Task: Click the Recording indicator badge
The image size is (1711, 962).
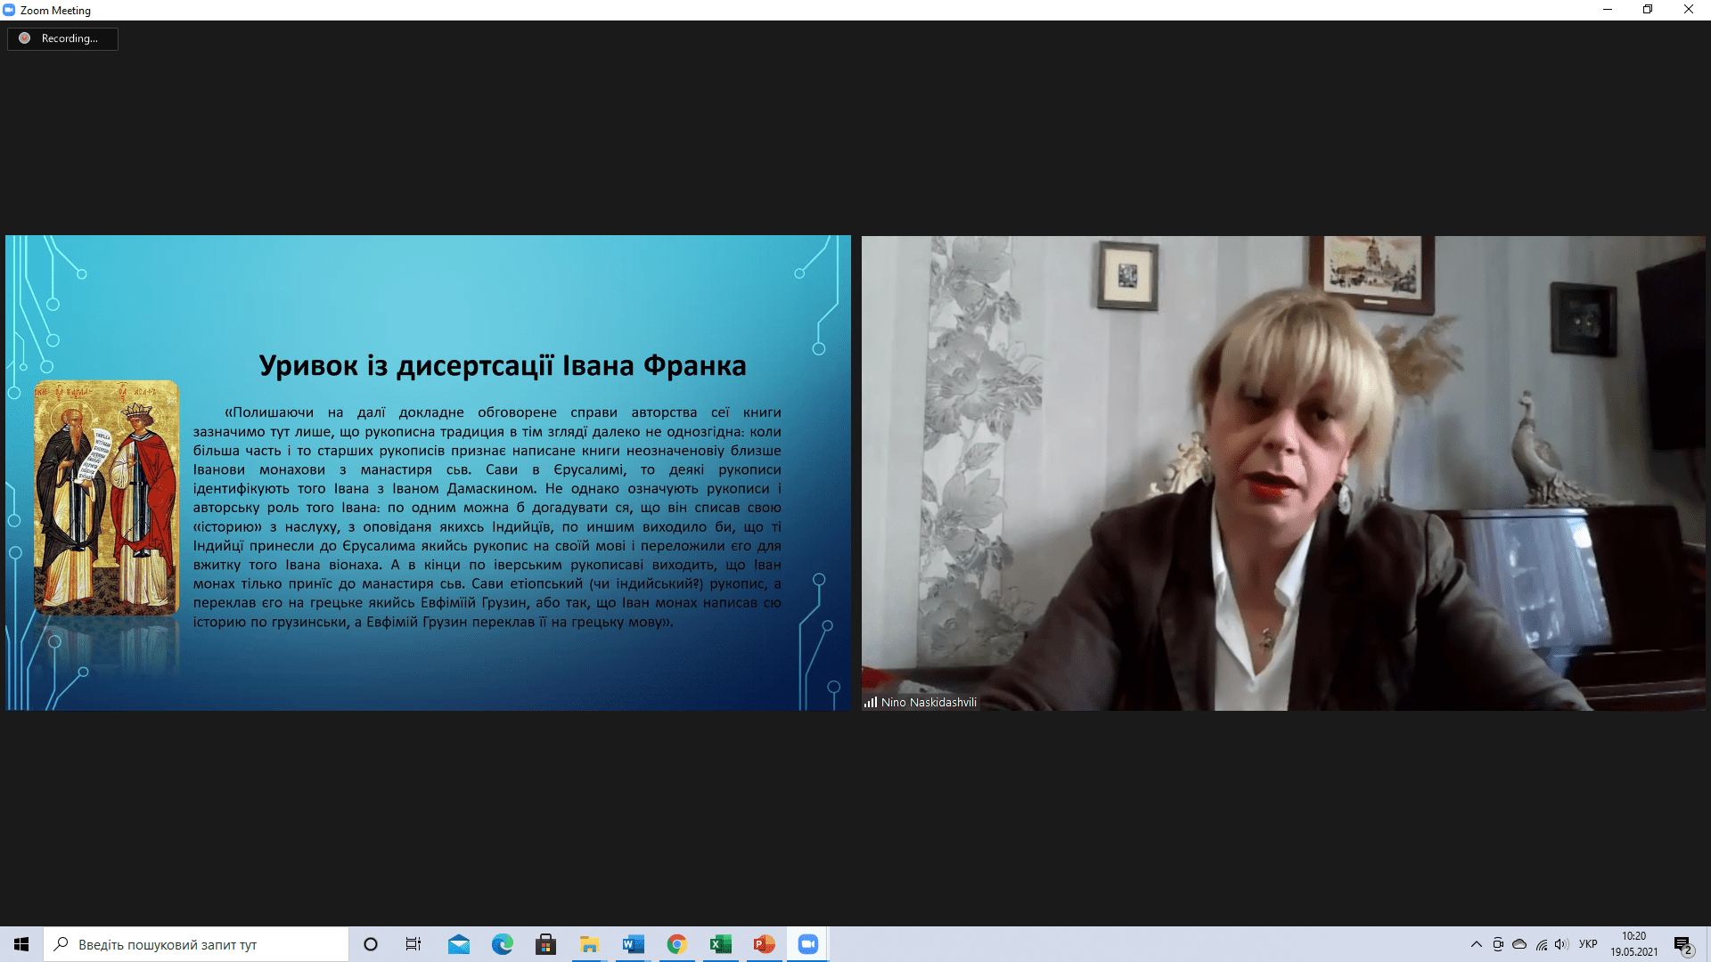Action: [x=62, y=38]
